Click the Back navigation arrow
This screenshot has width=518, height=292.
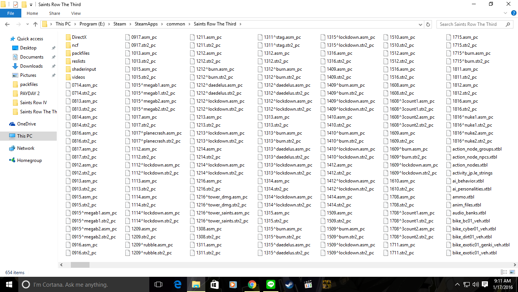(x=7, y=24)
